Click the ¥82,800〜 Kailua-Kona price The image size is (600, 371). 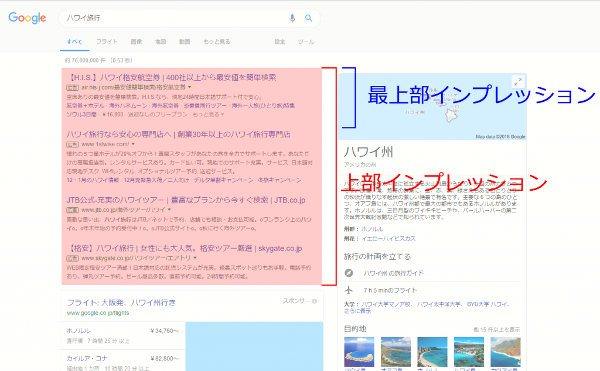165,359
